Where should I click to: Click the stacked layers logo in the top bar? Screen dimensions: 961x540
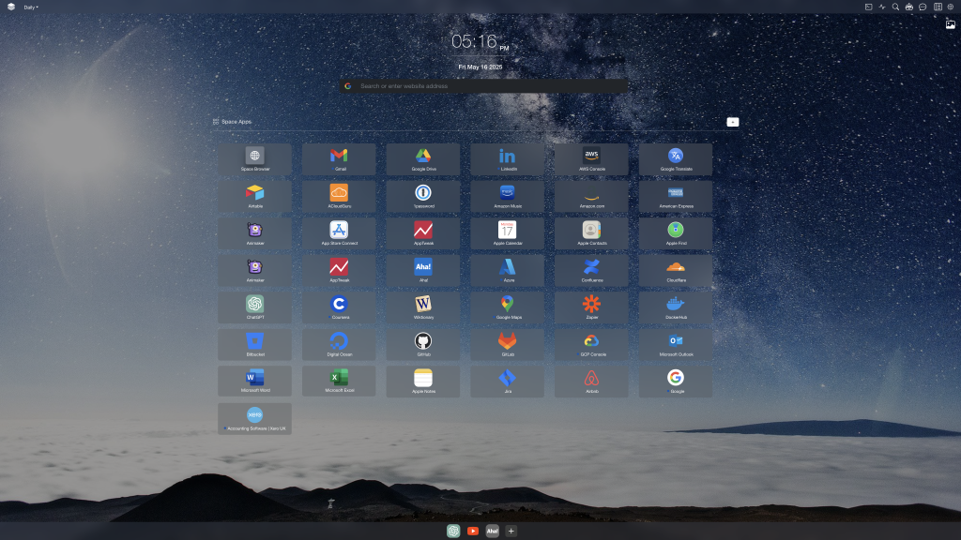click(x=11, y=7)
